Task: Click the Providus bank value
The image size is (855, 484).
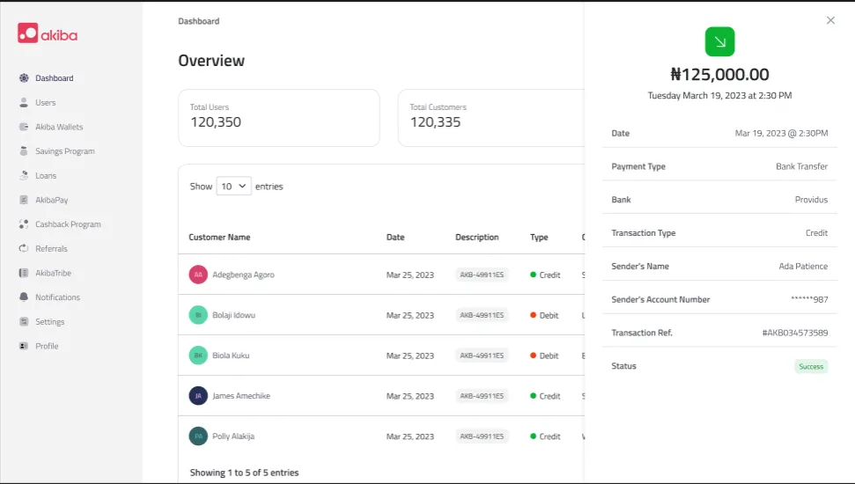Action: [811, 200]
